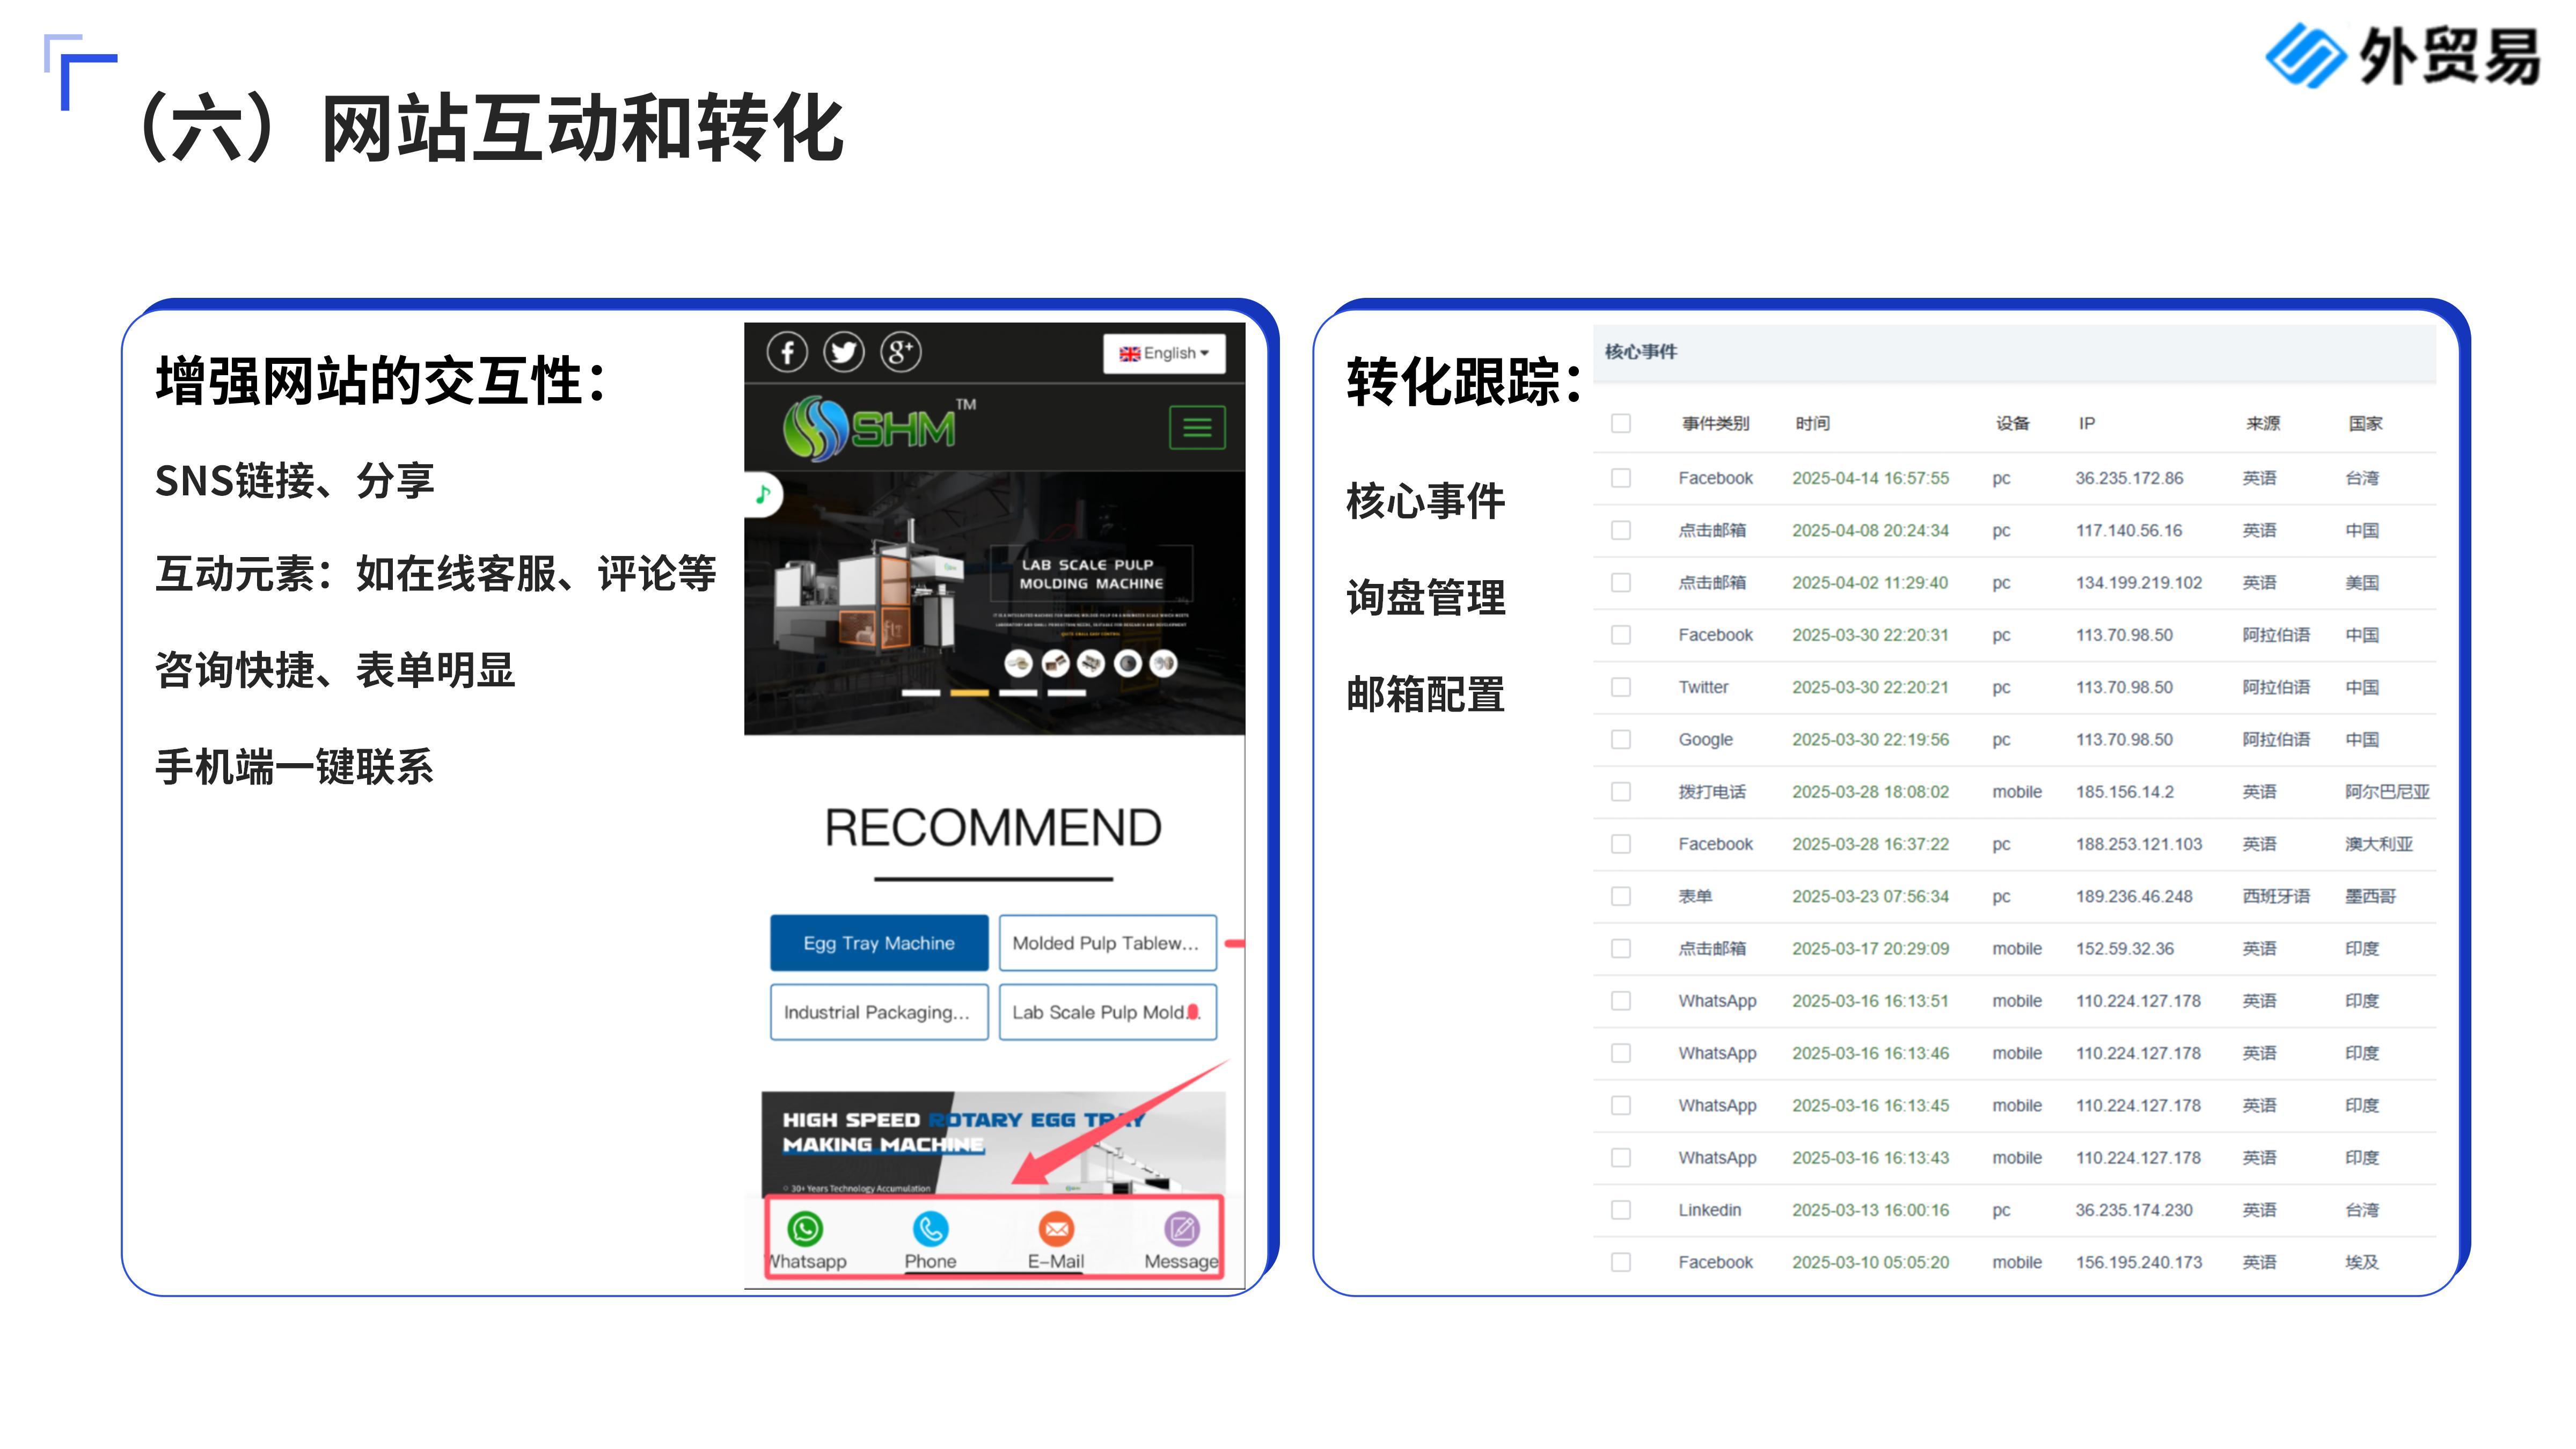
Task: Select the last product thumbnail circle in banner
Action: pos(1164,663)
